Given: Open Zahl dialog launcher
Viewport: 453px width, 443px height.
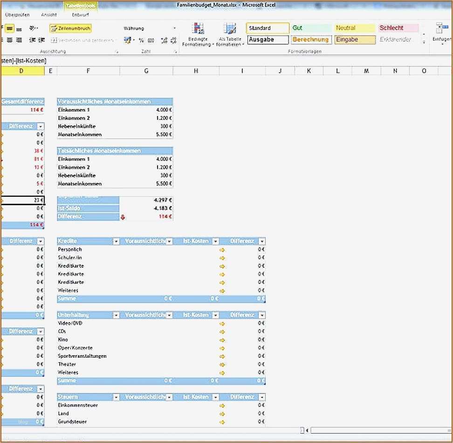Looking at the screenshot, I should coord(175,52).
